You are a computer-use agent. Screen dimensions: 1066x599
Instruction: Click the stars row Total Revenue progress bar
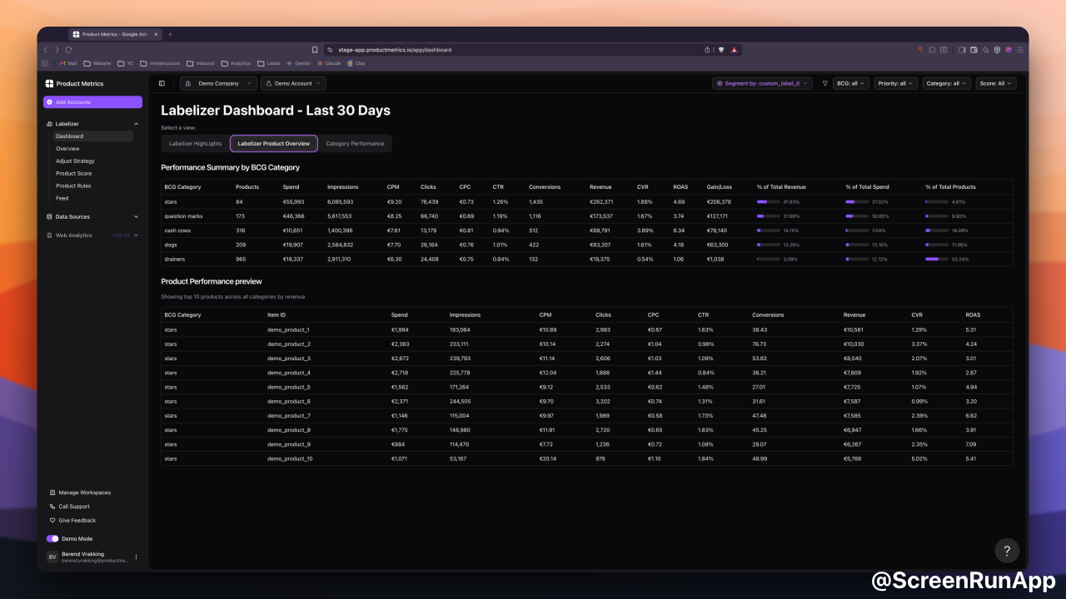click(x=768, y=201)
